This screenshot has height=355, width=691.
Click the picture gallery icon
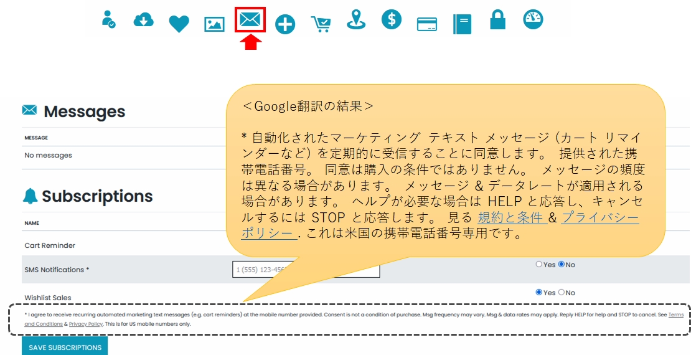(214, 24)
